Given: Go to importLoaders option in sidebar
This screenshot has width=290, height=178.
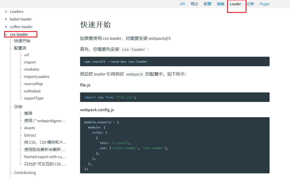Looking at the screenshot, I should coord(37,77).
